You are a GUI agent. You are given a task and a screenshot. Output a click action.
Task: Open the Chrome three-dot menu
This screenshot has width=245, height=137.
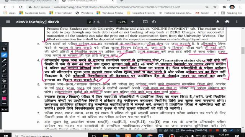click(240, 7)
